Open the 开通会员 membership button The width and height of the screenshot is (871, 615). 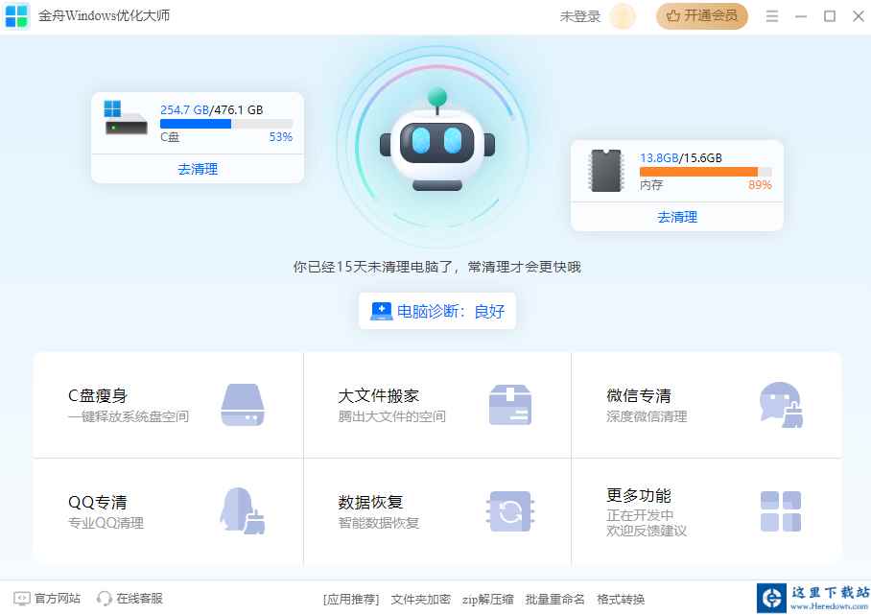[701, 15]
